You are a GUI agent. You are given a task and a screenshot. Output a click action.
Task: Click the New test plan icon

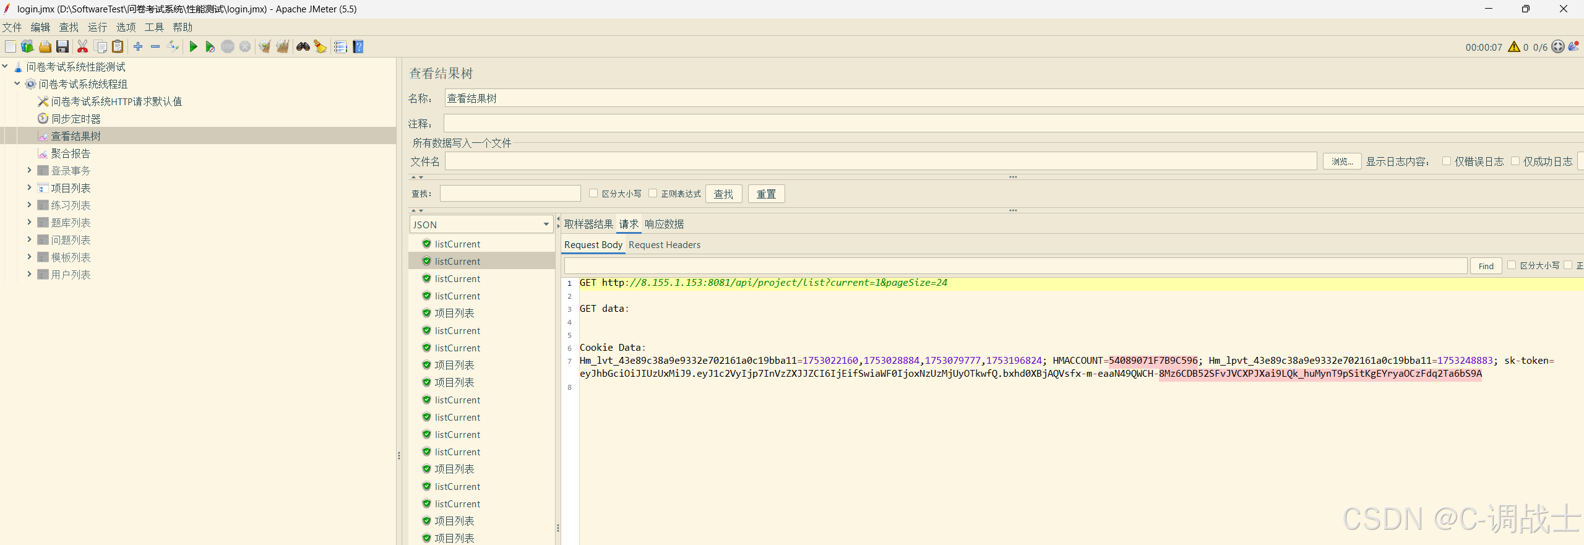11,47
